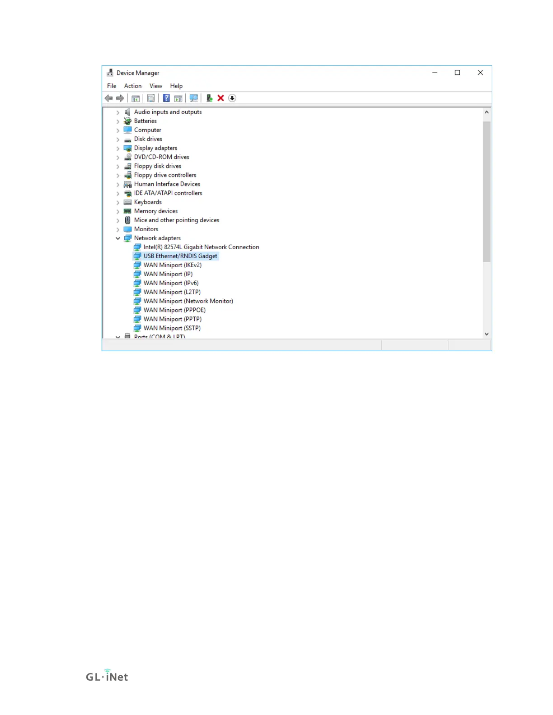Click the Monitors category icon
This screenshot has height=715, width=553.
click(x=128, y=229)
